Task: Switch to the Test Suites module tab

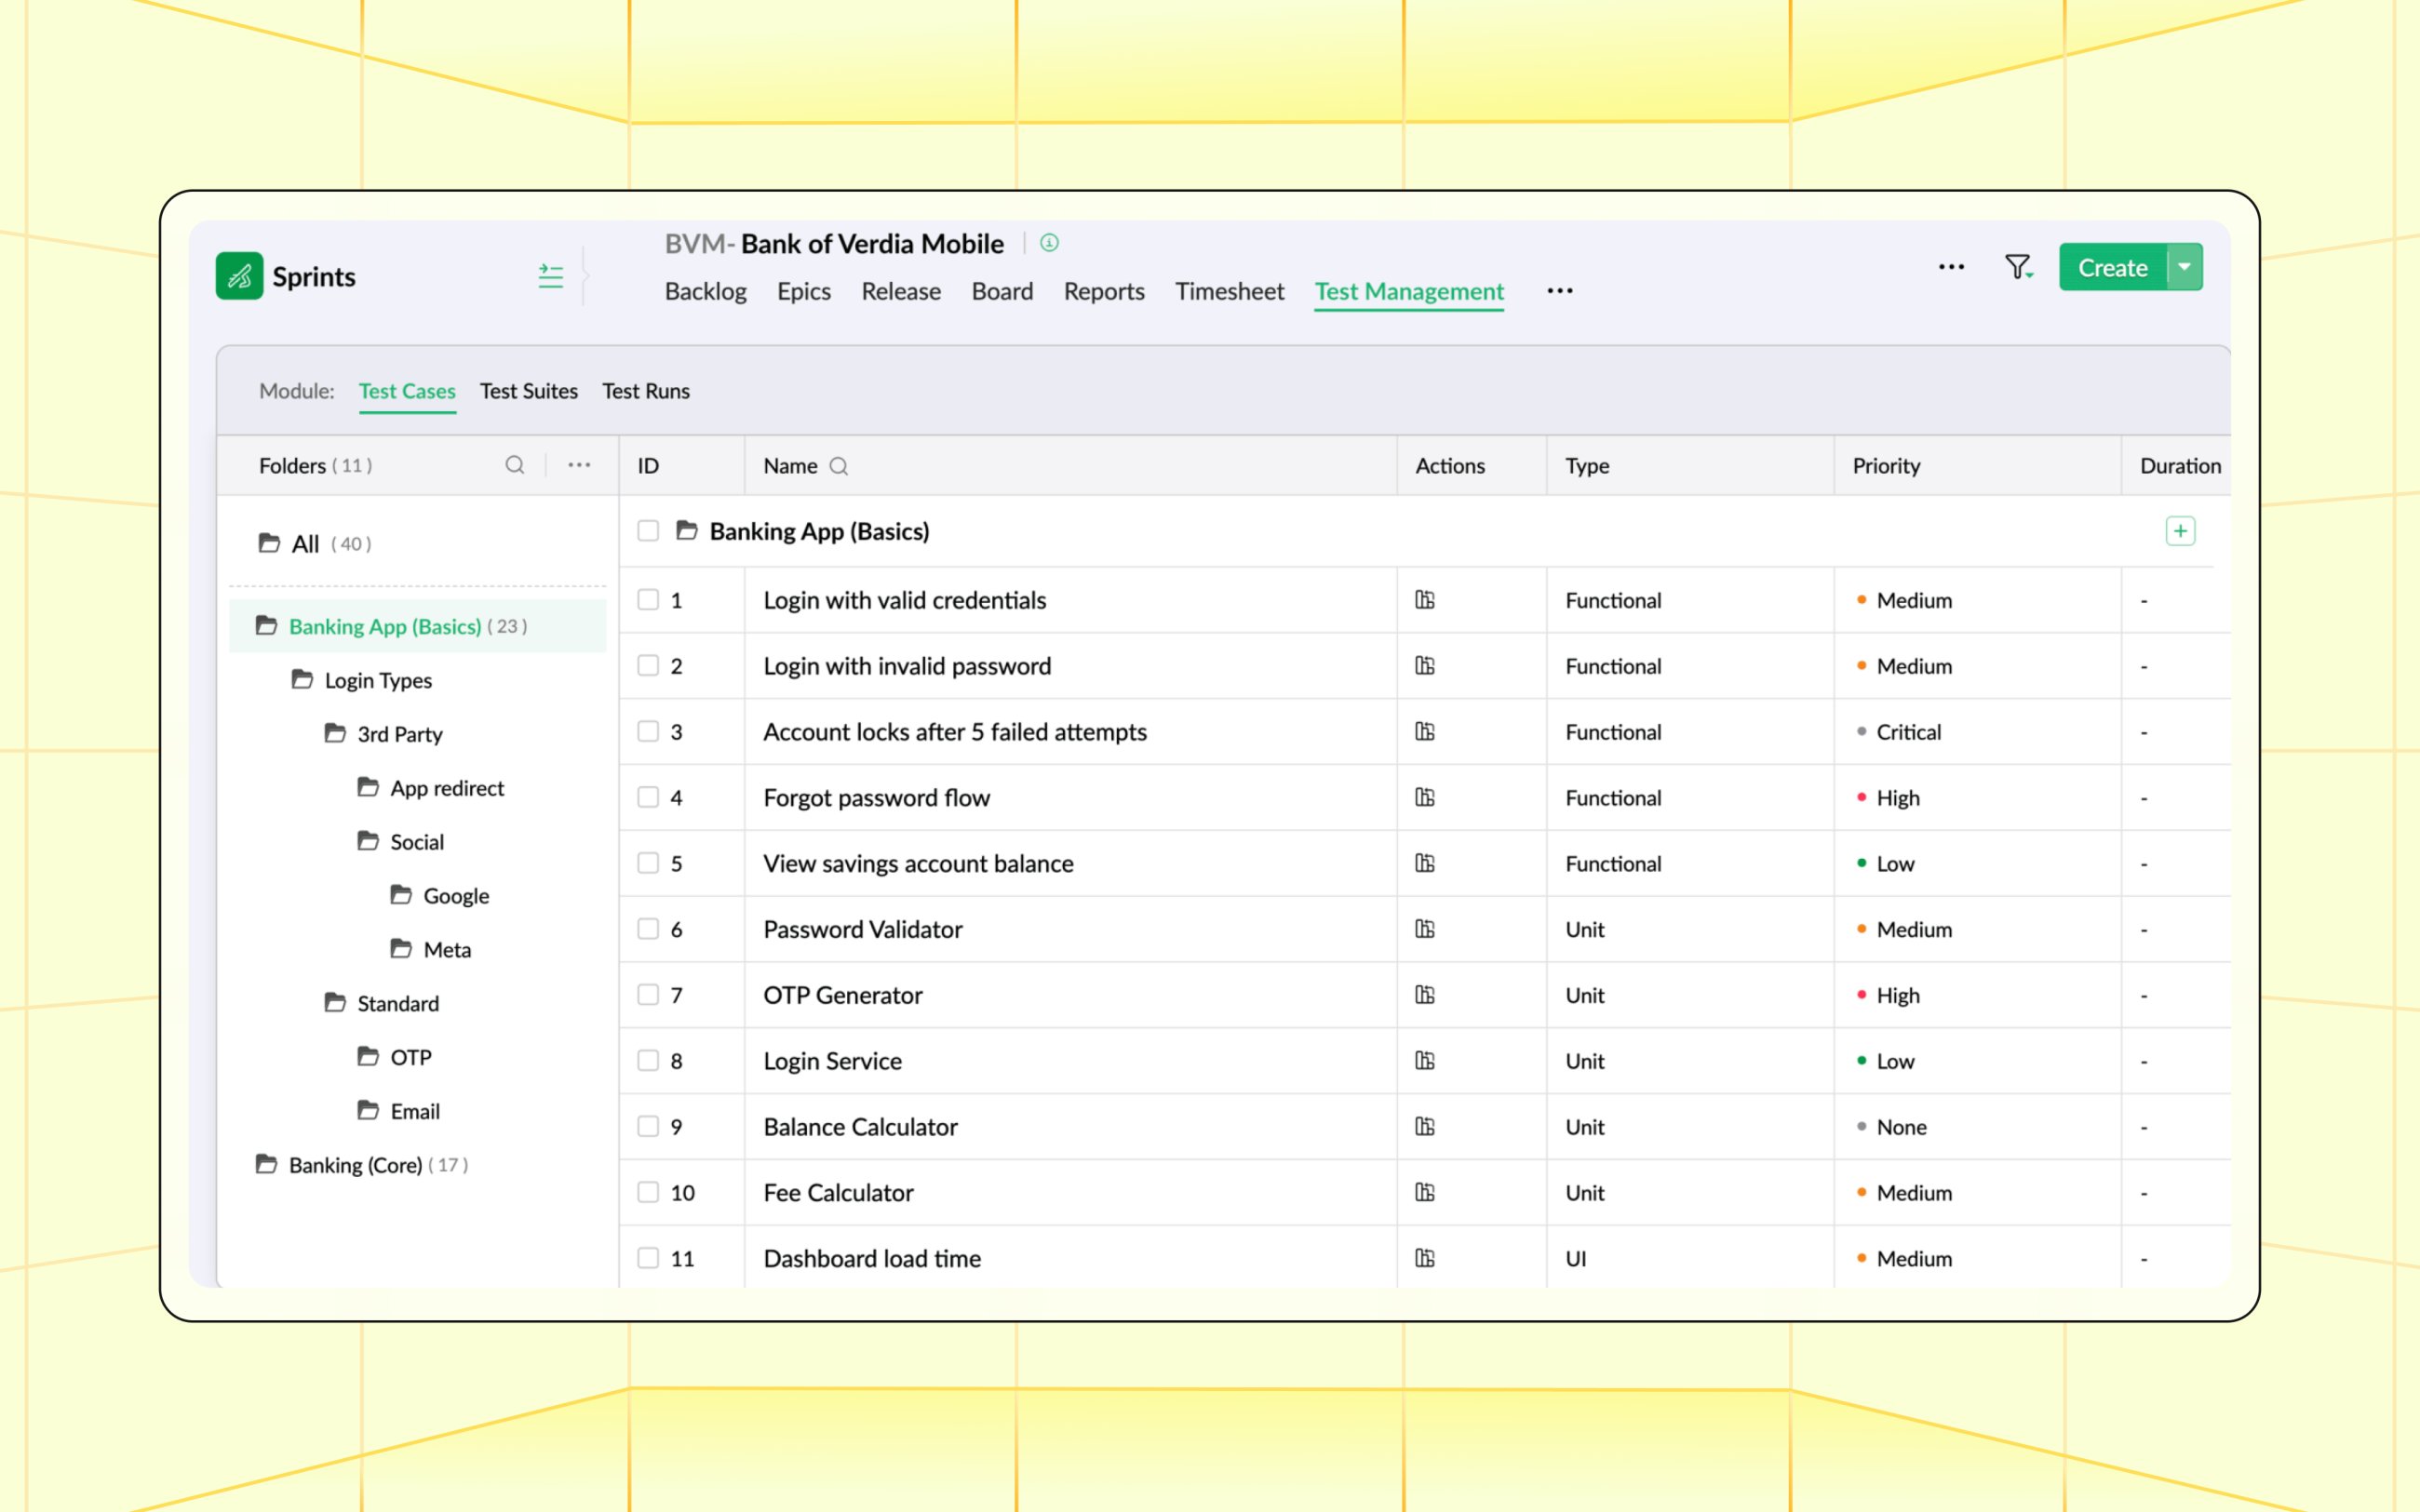Action: tap(529, 391)
